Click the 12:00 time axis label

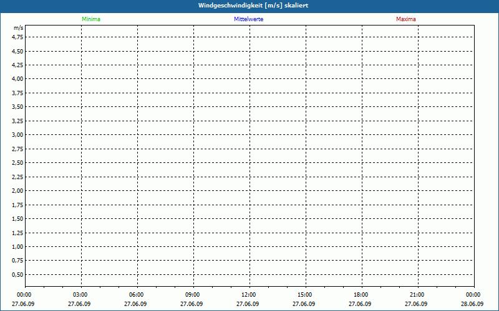coord(248,295)
